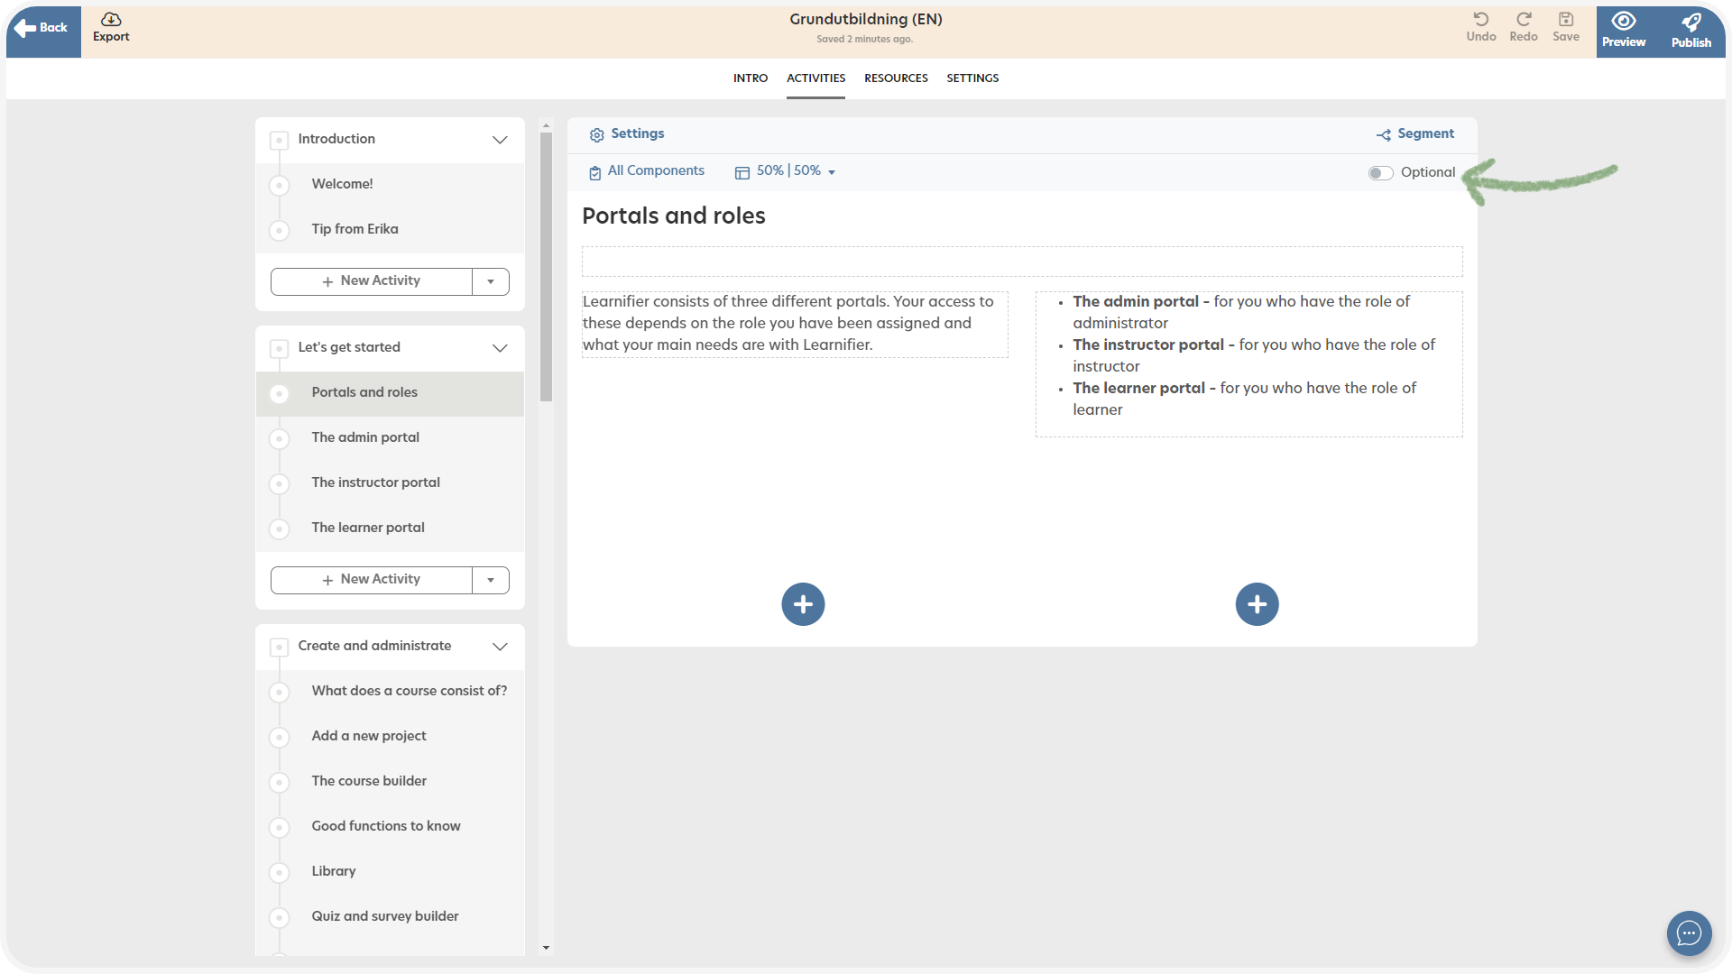The height and width of the screenshot is (974, 1732).
Task: Click the Back button
Action: tap(42, 29)
